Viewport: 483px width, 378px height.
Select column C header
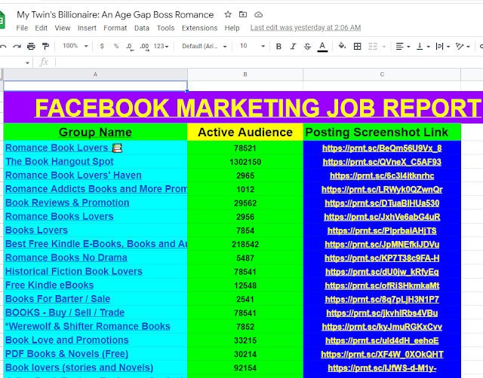382,75
